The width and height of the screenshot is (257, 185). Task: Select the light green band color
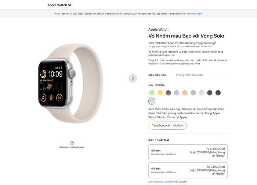(x=152, y=93)
